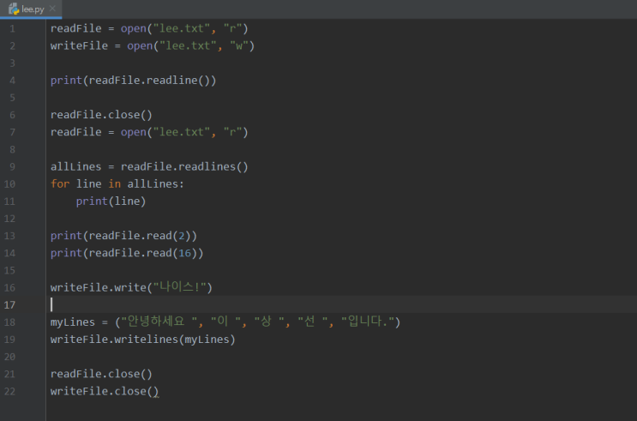Click line number 17 in the gutter
The image size is (637, 421).
[x=9, y=305]
